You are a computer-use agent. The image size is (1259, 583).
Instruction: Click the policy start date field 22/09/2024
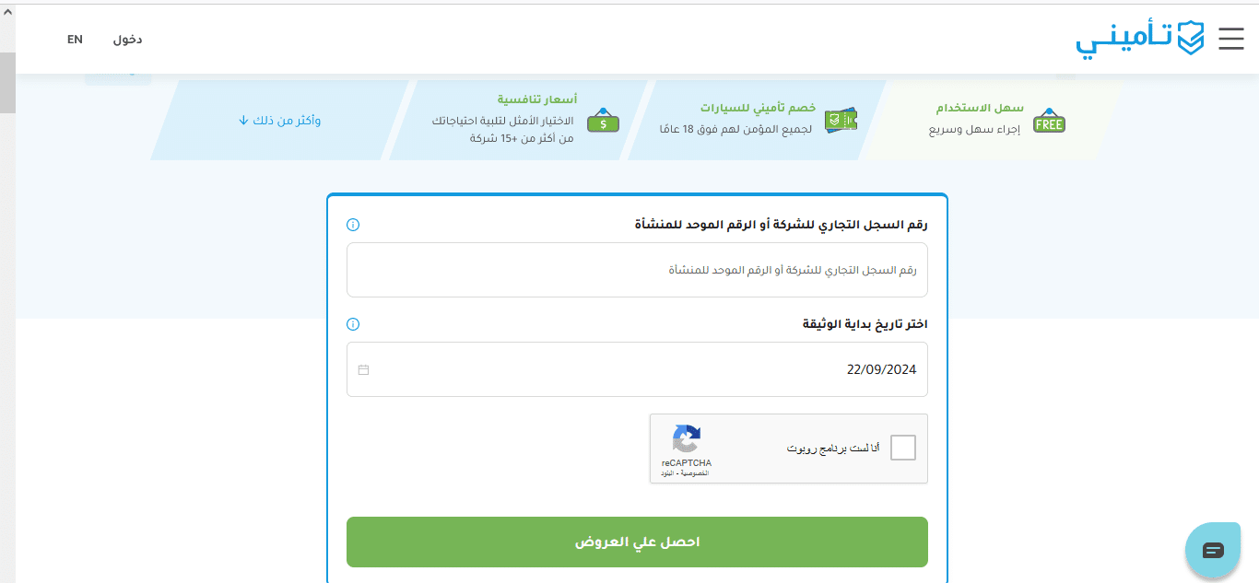(637, 369)
